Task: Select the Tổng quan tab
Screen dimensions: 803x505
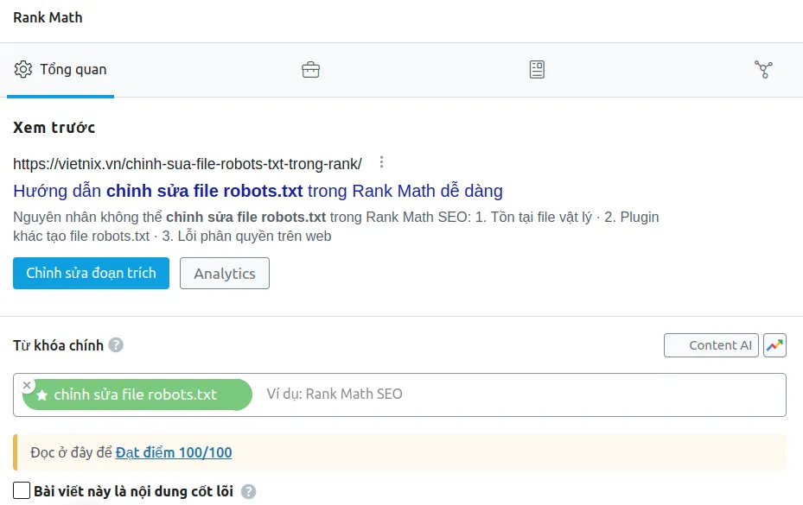Action: [x=61, y=69]
